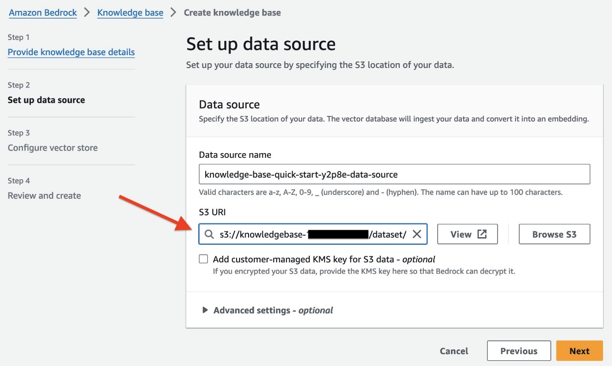Click the Browse S3 button
612x366 pixels.
click(555, 234)
